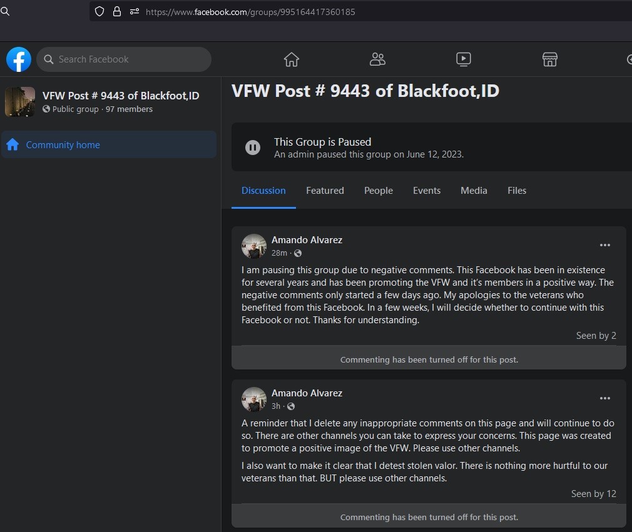Open the Home feed icon

(292, 59)
